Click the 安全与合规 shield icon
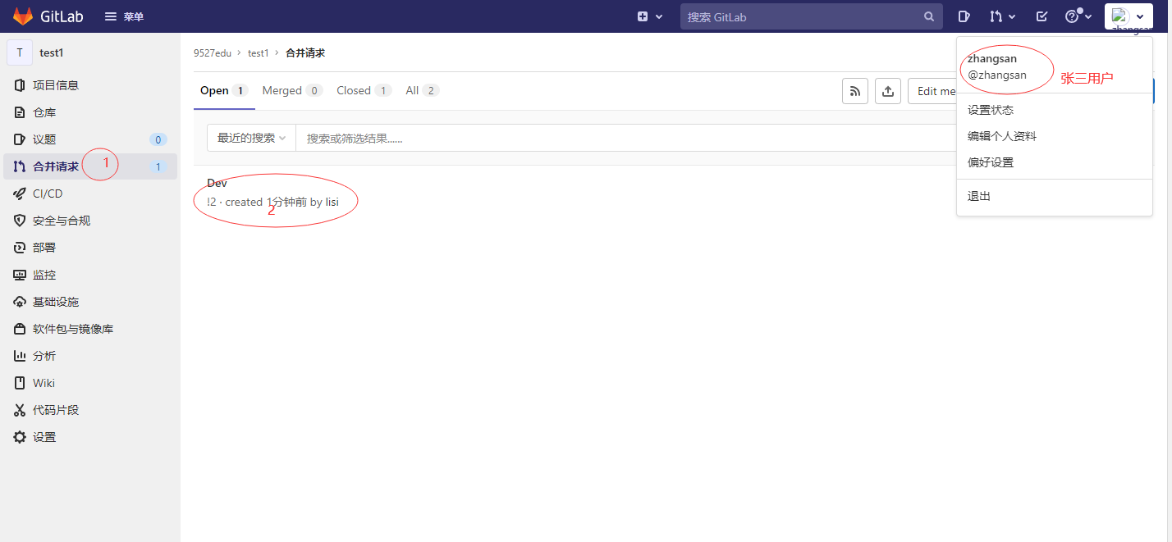This screenshot has width=1172, height=542. (20, 221)
